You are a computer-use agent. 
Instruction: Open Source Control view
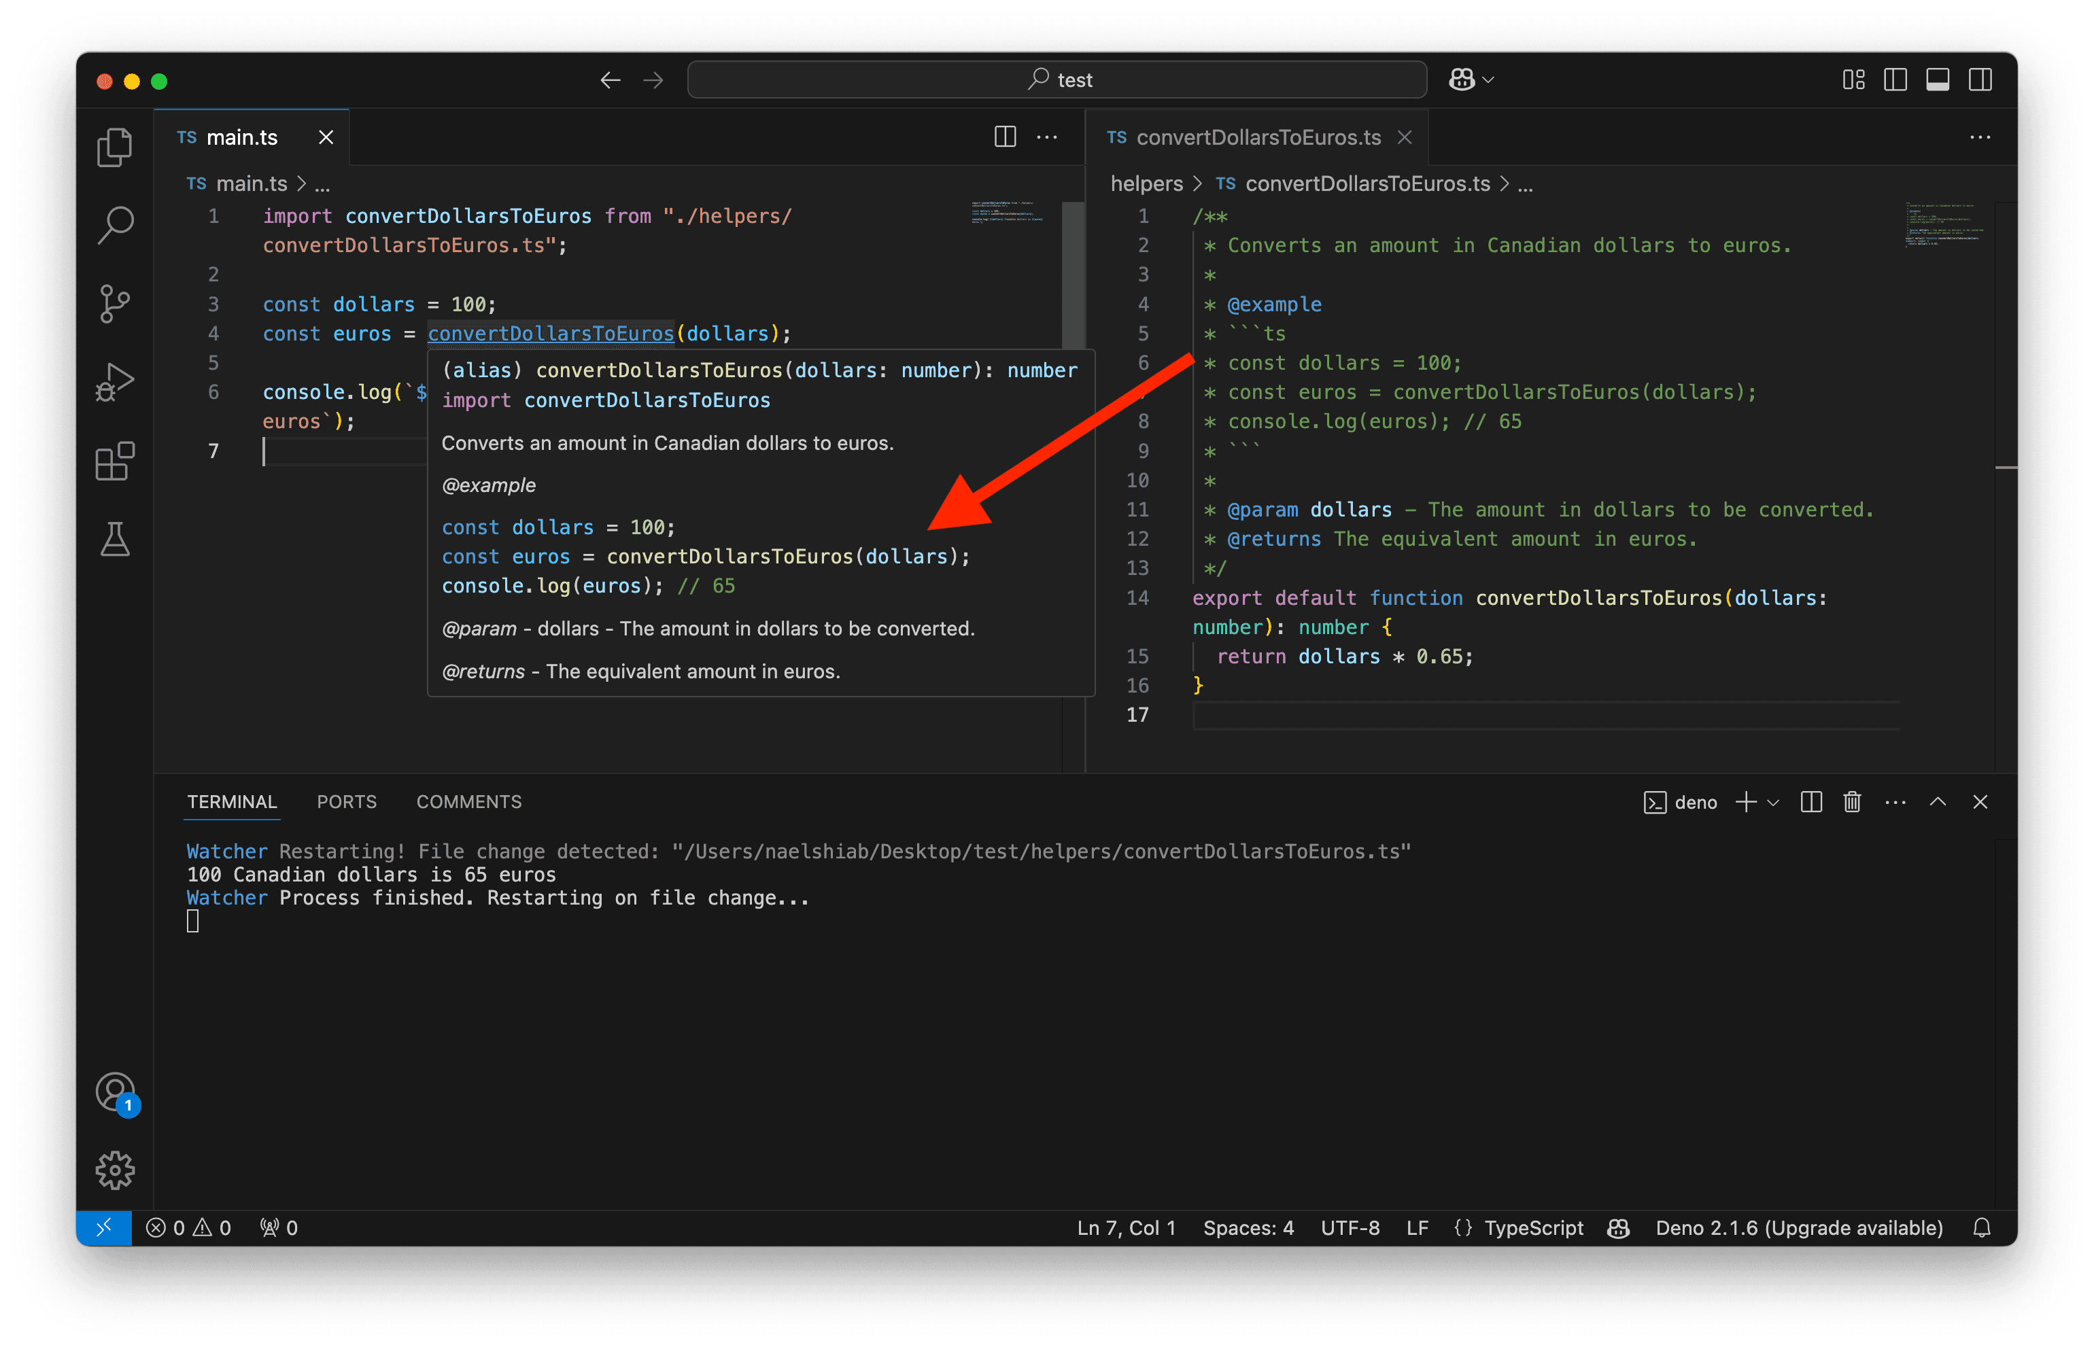click(115, 304)
